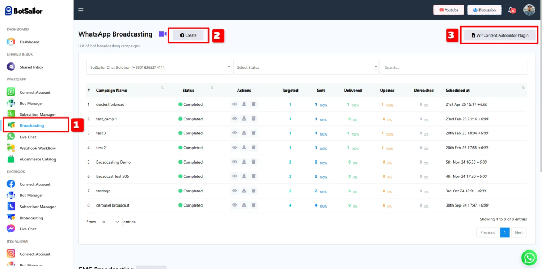Open the show entries count dropdown
This screenshot has width=542, height=269.
[110, 222]
